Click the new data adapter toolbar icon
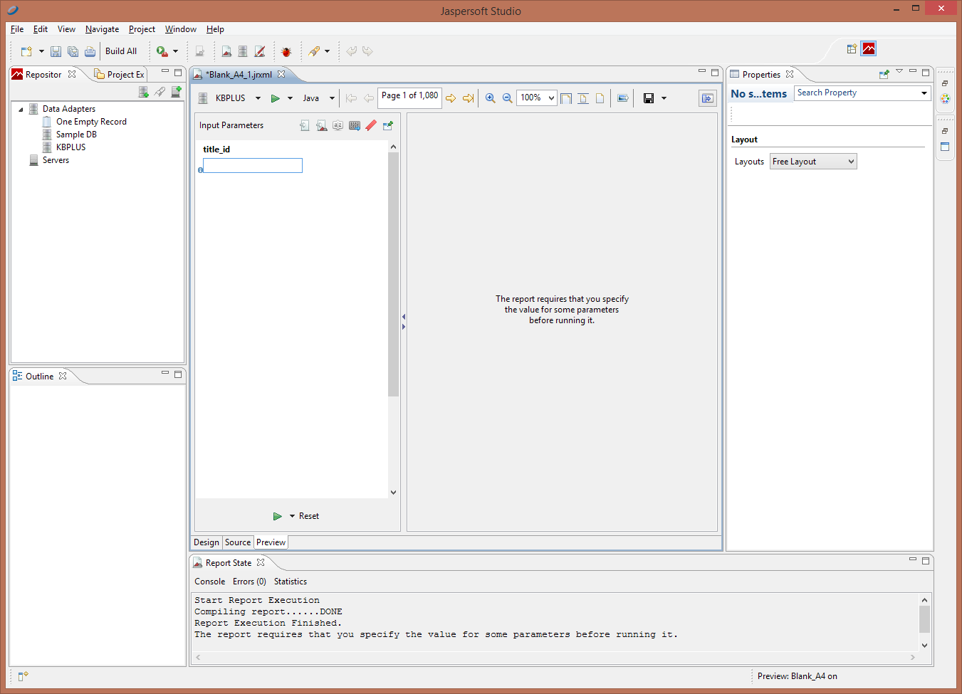This screenshot has width=962, height=694. coord(243,51)
